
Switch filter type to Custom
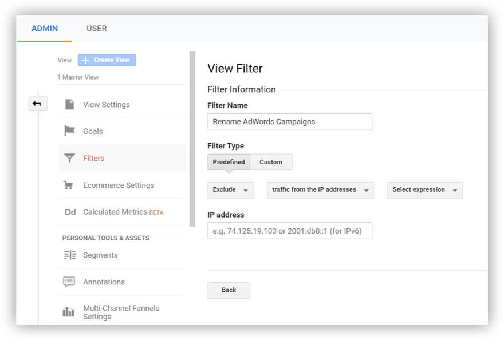[271, 162]
